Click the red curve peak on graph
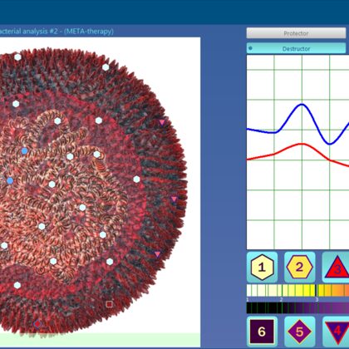The width and height of the screenshot is (349, 349). tap(302, 144)
